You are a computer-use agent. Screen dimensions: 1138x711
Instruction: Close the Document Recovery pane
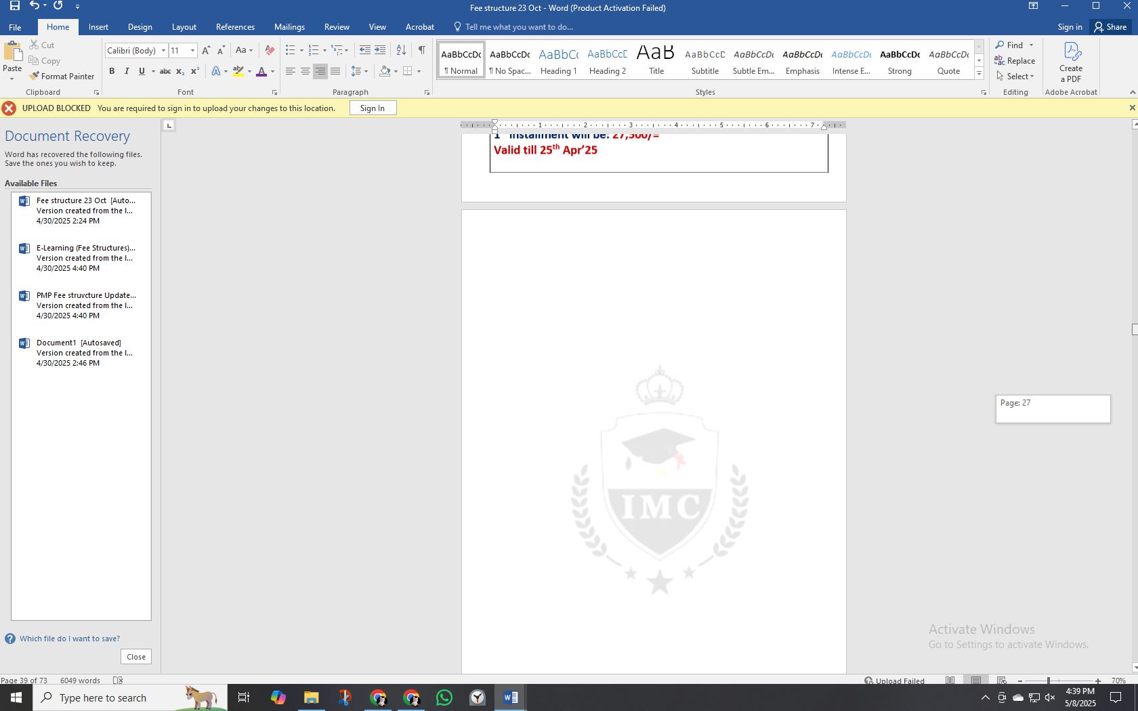pos(136,657)
